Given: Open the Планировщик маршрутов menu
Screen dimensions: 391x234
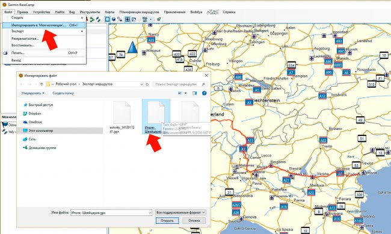Looking at the screenshot, I should (x=139, y=12).
